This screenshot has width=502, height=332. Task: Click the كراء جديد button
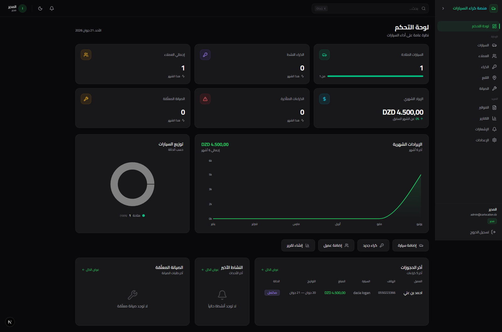373,245
